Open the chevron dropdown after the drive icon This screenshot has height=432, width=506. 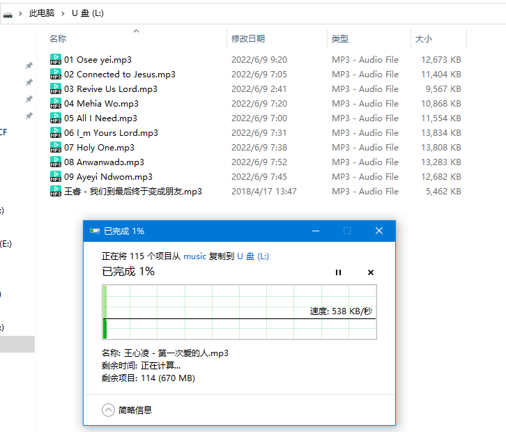click(x=21, y=13)
